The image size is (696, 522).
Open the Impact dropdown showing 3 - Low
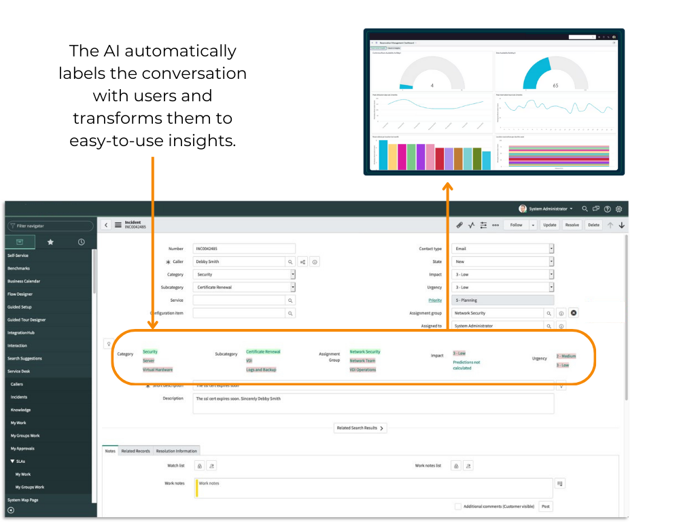pos(503,275)
